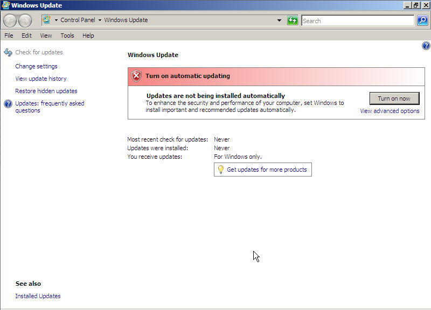
Task: Click the Control Panel icon in address bar
Action: click(x=46, y=20)
